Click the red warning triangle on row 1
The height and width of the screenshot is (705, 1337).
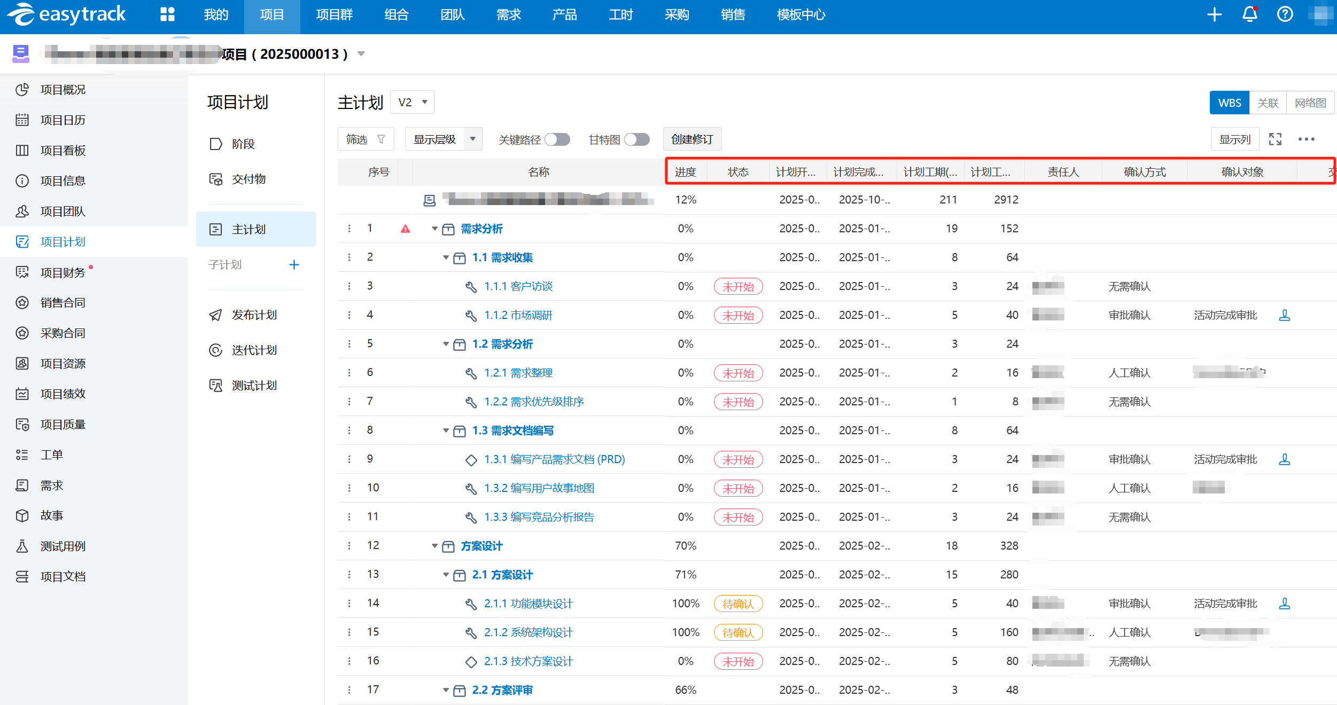pos(406,229)
